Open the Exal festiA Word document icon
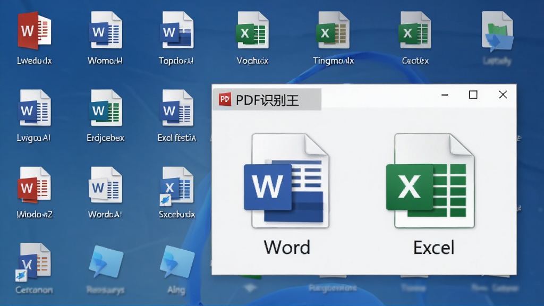 pyautogui.click(x=177, y=108)
